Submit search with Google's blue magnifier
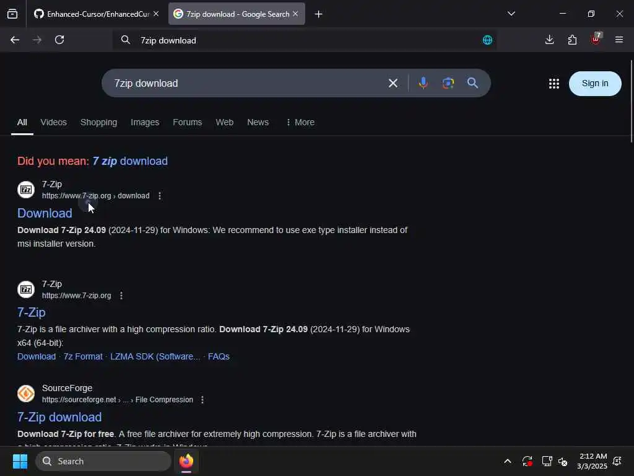The height and width of the screenshot is (476, 634). click(472, 83)
